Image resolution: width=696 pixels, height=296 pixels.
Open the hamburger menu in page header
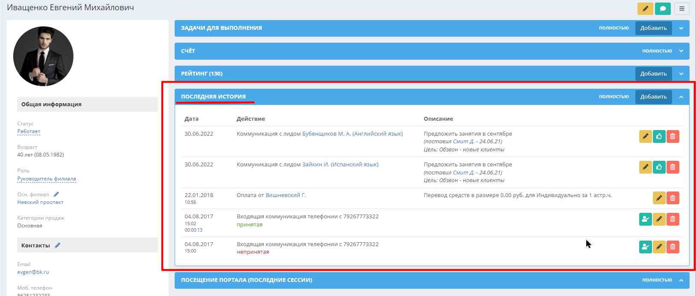[x=682, y=9]
